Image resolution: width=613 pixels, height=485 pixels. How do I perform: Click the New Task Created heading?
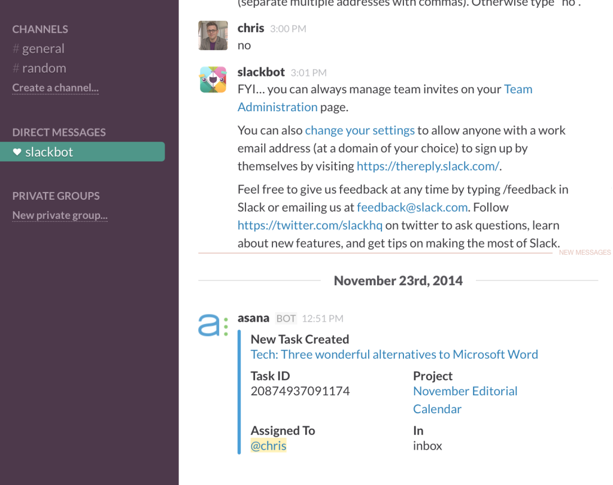click(x=300, y=339)
